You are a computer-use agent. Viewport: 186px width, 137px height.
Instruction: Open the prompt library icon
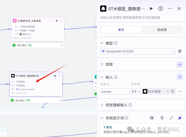[152, 118]
